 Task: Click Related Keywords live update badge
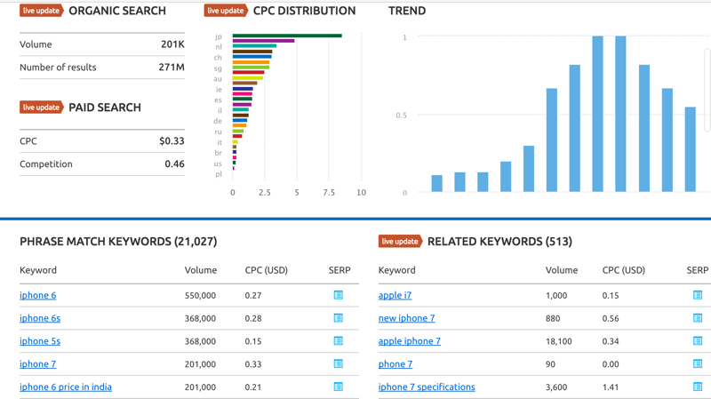coord(401,241)
